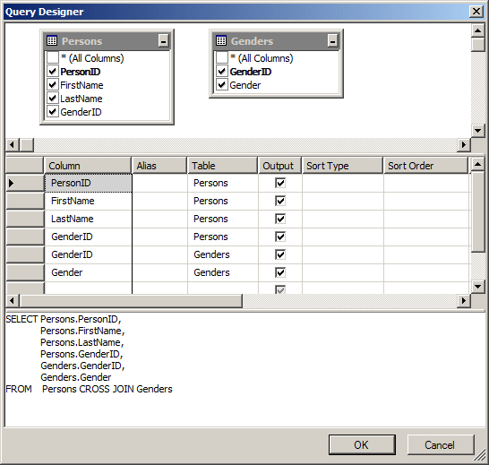The width and height of the screenshot is (489, 465).
Task: Click the Persons table grid icon
Action: [x=52, y=41]
